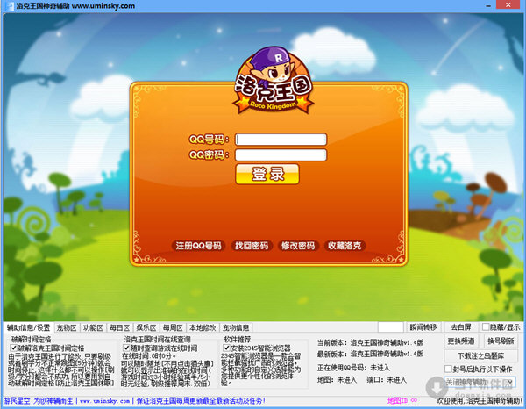Open the 找回密码 link
This screenshot has height=409, width=526.
pos(252,246)
